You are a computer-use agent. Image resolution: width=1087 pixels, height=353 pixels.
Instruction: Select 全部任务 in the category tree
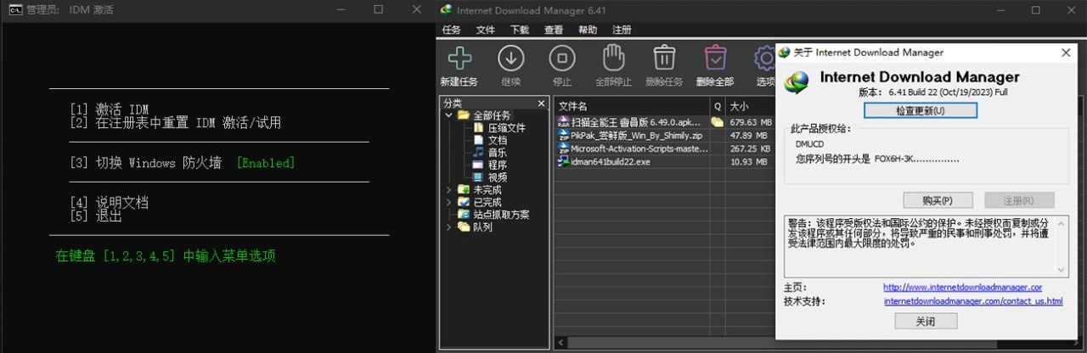pos(492,115)
